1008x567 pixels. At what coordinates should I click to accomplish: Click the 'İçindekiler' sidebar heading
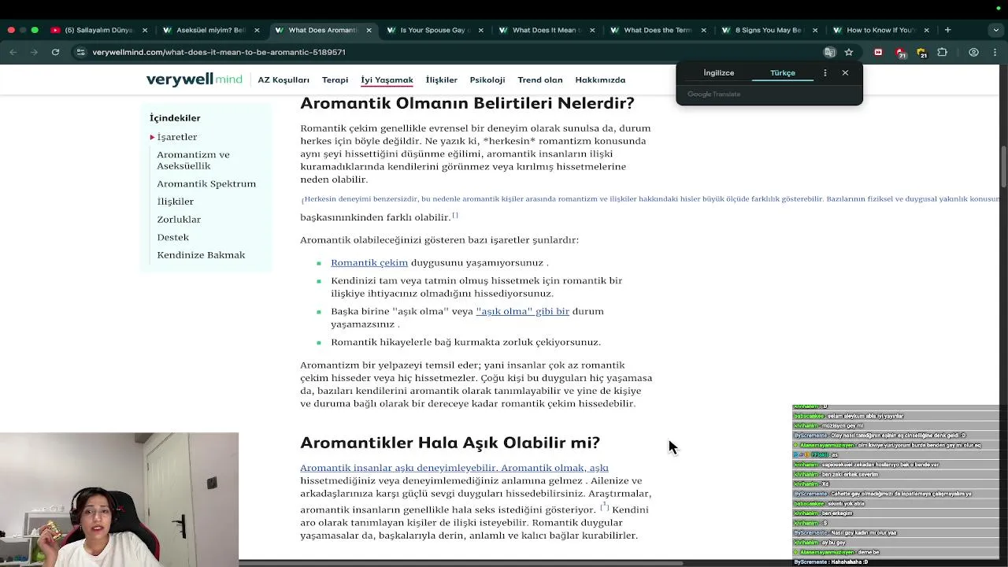175,118
